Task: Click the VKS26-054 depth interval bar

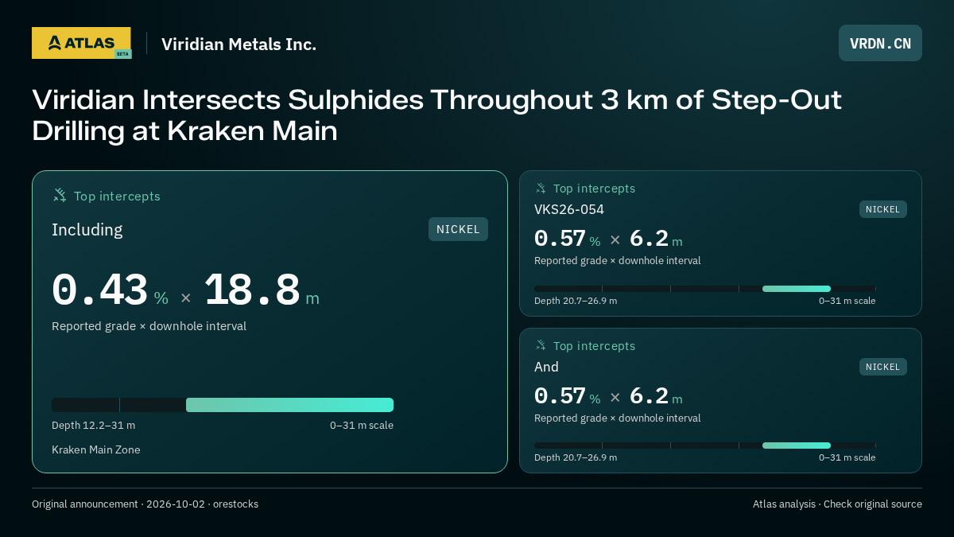Action: 704,289
